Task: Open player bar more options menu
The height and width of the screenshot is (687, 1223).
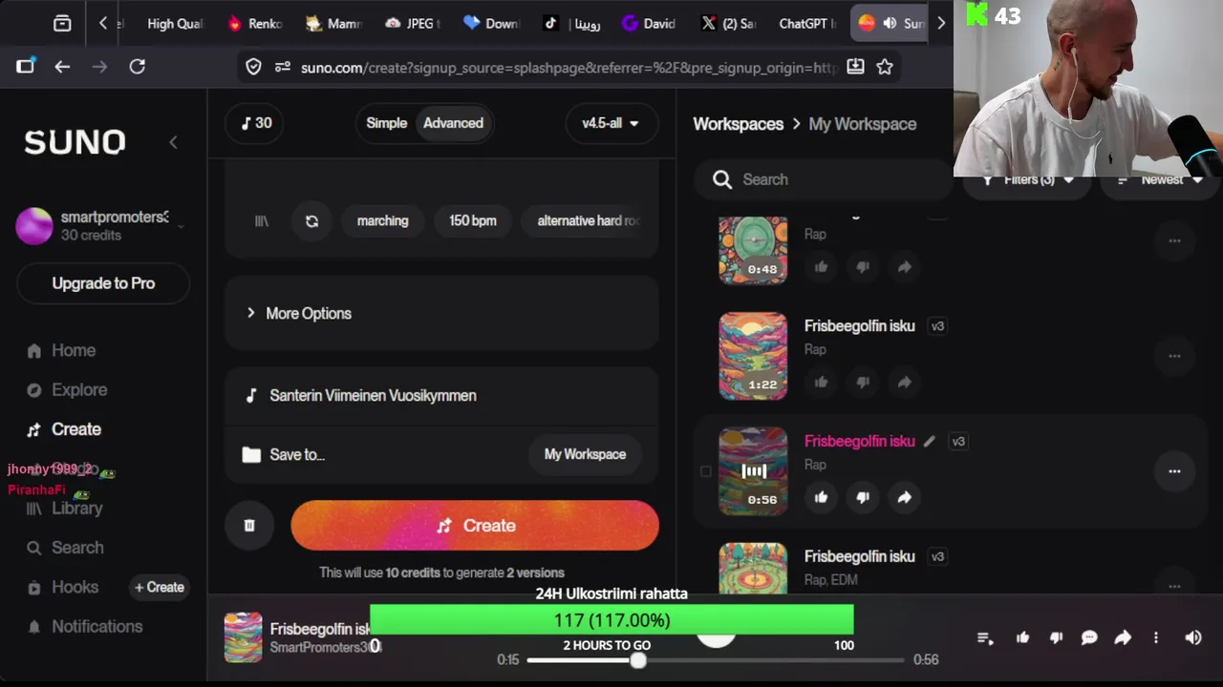Action: pos(1156,637)
